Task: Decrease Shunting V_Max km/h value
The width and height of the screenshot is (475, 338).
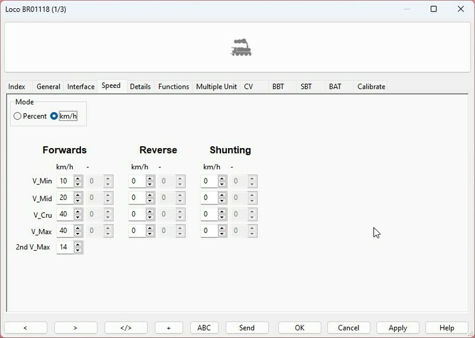Action: coord(222,234)
